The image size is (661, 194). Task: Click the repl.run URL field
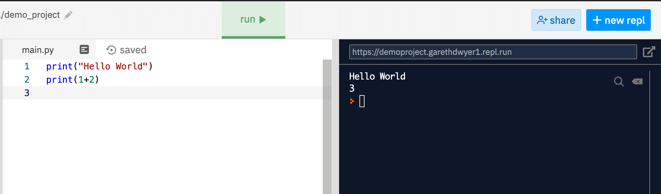click(x=493, y=52)
